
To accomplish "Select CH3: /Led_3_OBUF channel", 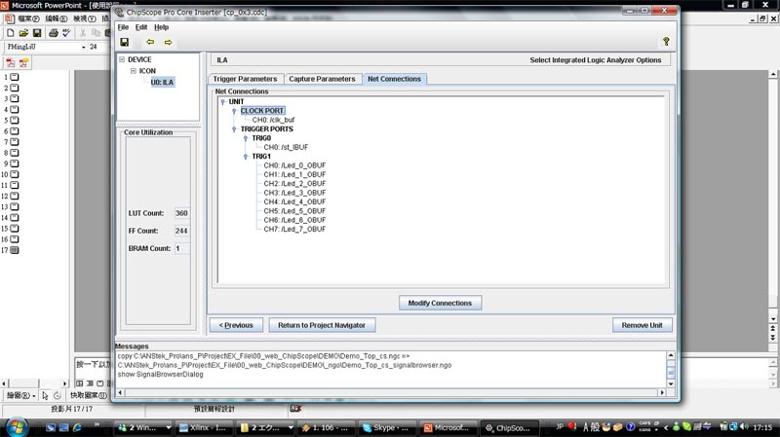I will (x=294, y=193).
